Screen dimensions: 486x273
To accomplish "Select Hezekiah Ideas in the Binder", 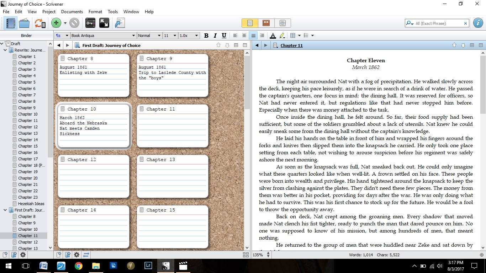I will [31, 204].
